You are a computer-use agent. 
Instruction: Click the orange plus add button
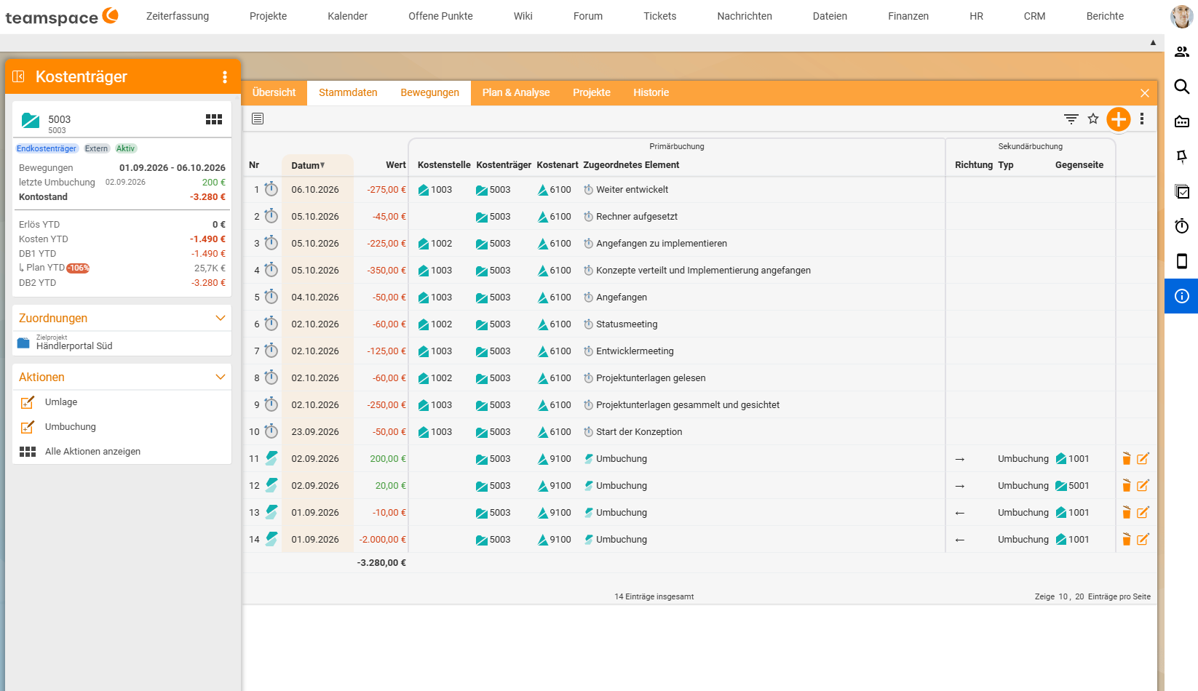pyautogui.click(x=1119, y=119)
